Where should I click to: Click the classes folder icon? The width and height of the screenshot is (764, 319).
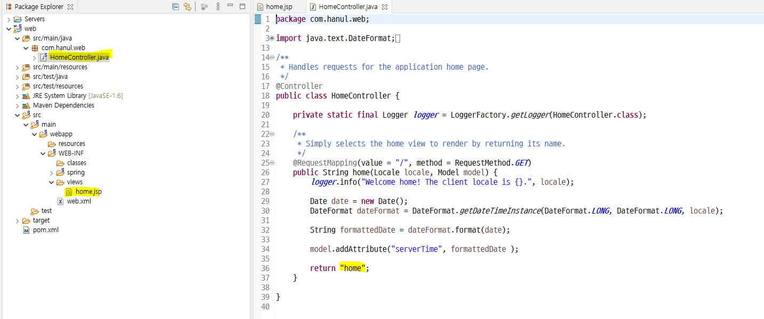tap(60, 163)
